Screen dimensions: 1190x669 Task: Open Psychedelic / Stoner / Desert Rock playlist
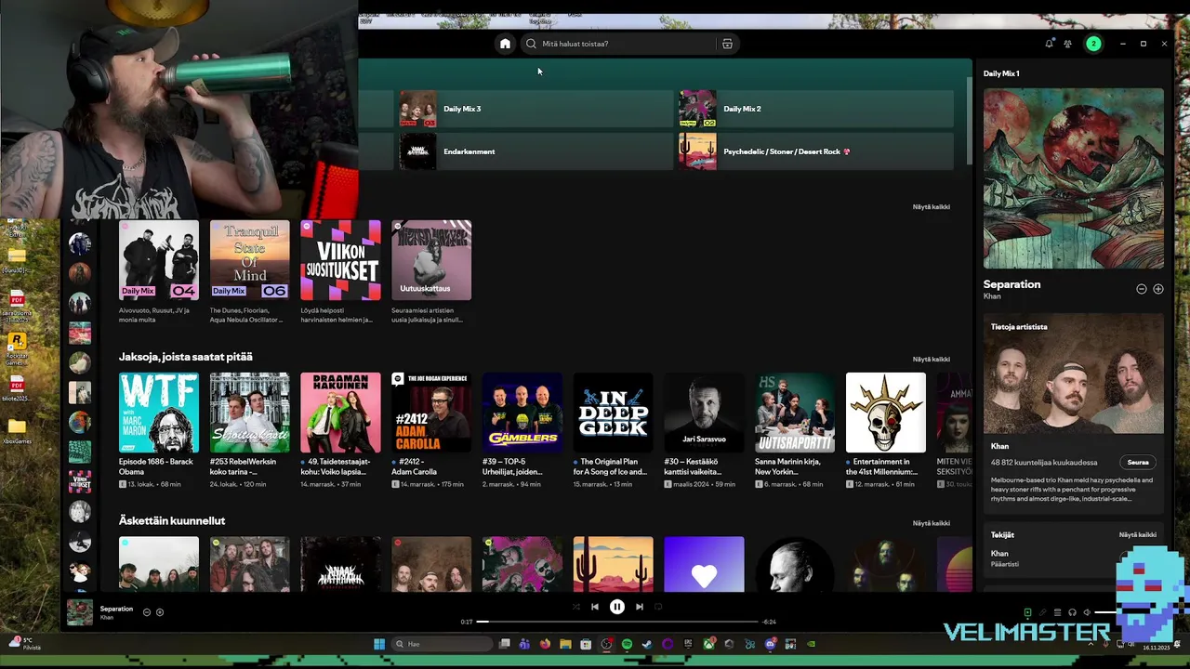pos(815,151)
